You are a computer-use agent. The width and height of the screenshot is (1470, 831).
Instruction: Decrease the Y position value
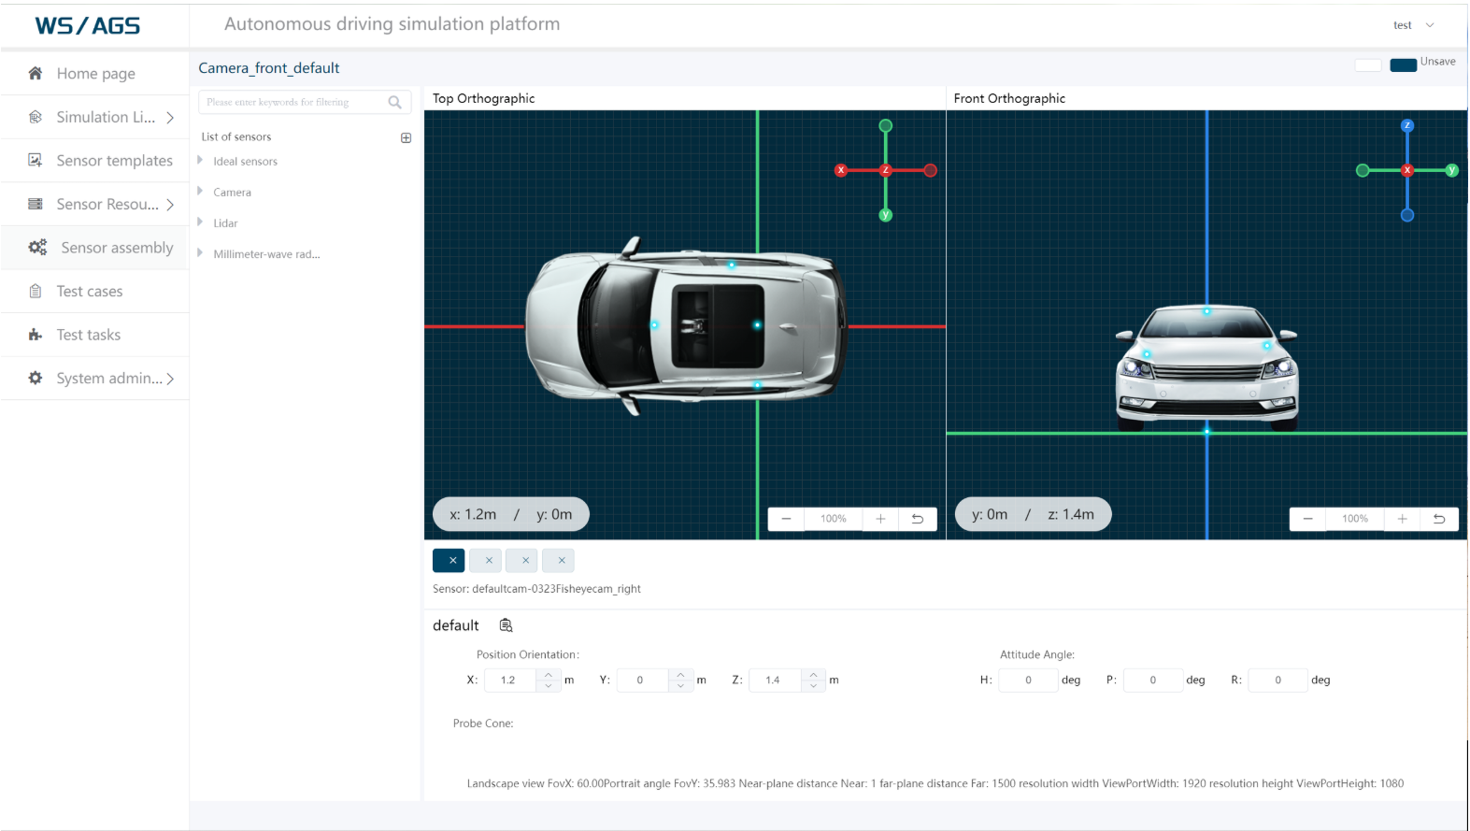(x=680, y=686)
